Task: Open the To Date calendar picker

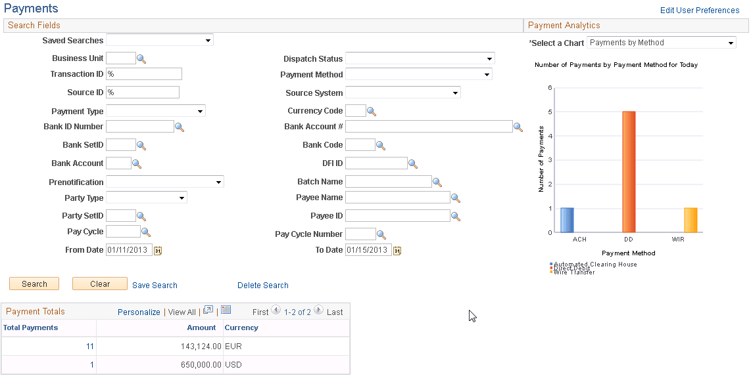Action: click(x=396, y=249)
